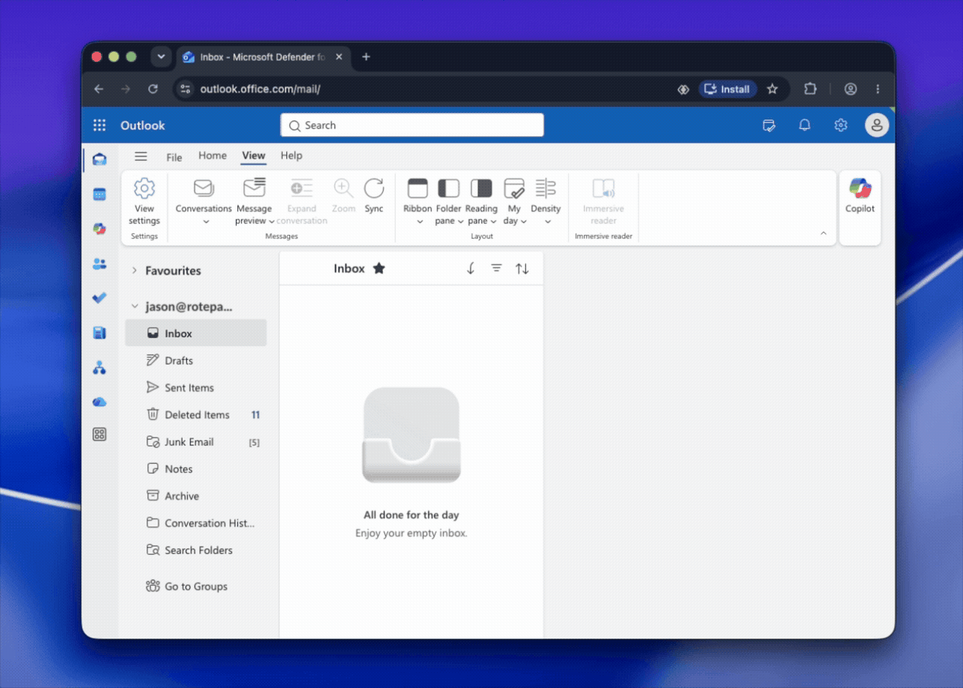
Task: Open the My day dropdown
Action: click(514, 201)
